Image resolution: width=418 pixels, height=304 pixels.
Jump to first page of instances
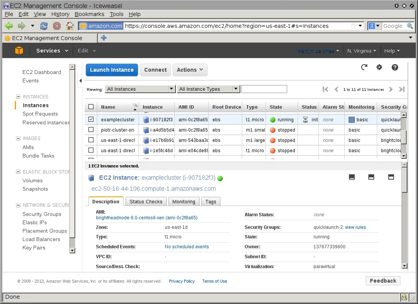pyautogui.click(x=325, y=89)
